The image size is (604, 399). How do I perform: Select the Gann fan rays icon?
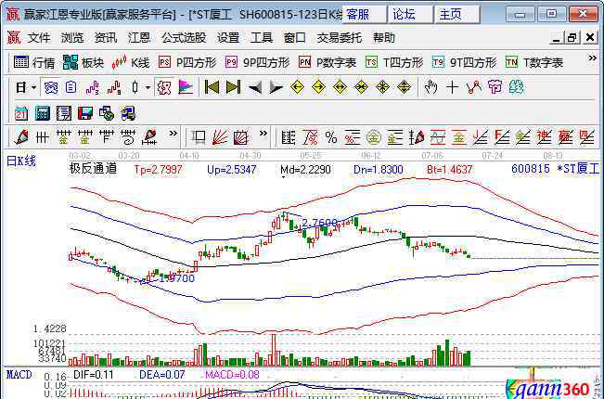220,137
